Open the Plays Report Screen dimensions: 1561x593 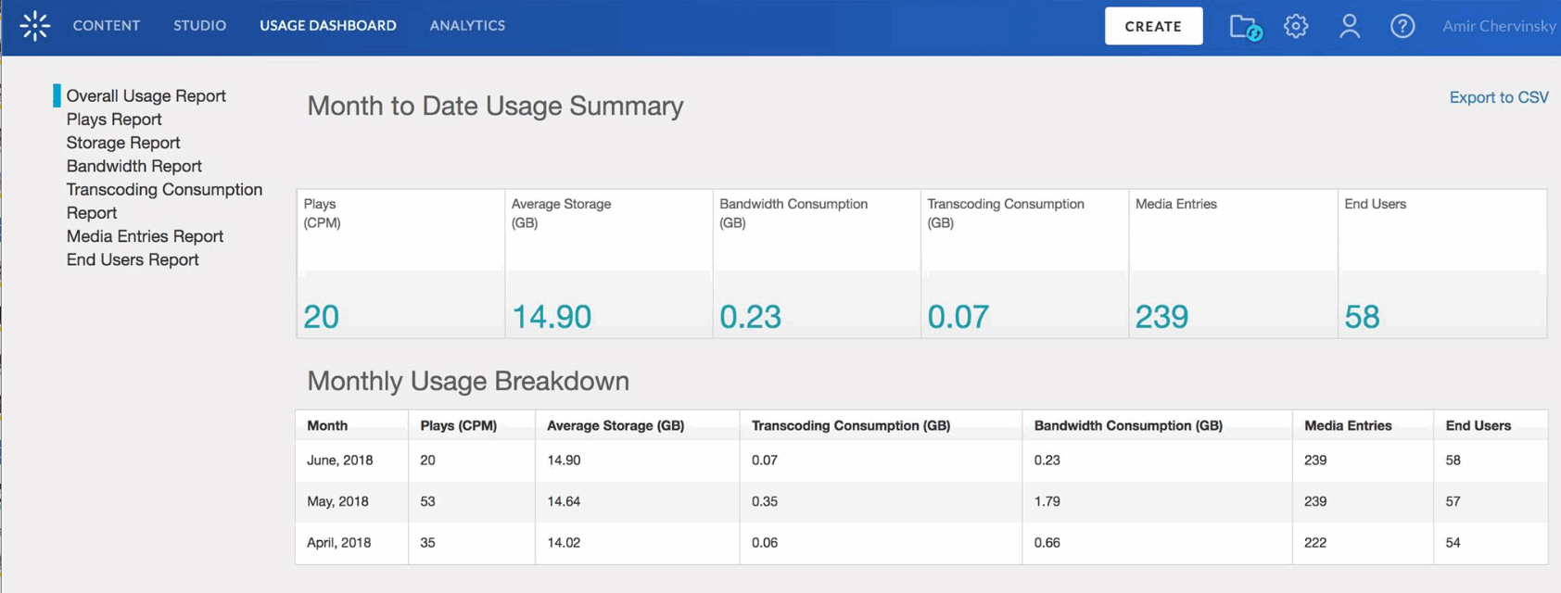click(114, 120)
